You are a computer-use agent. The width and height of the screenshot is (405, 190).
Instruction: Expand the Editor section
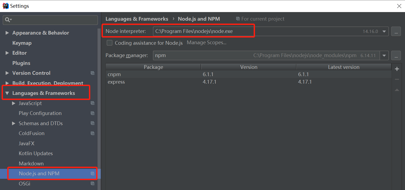pos(7,53)
